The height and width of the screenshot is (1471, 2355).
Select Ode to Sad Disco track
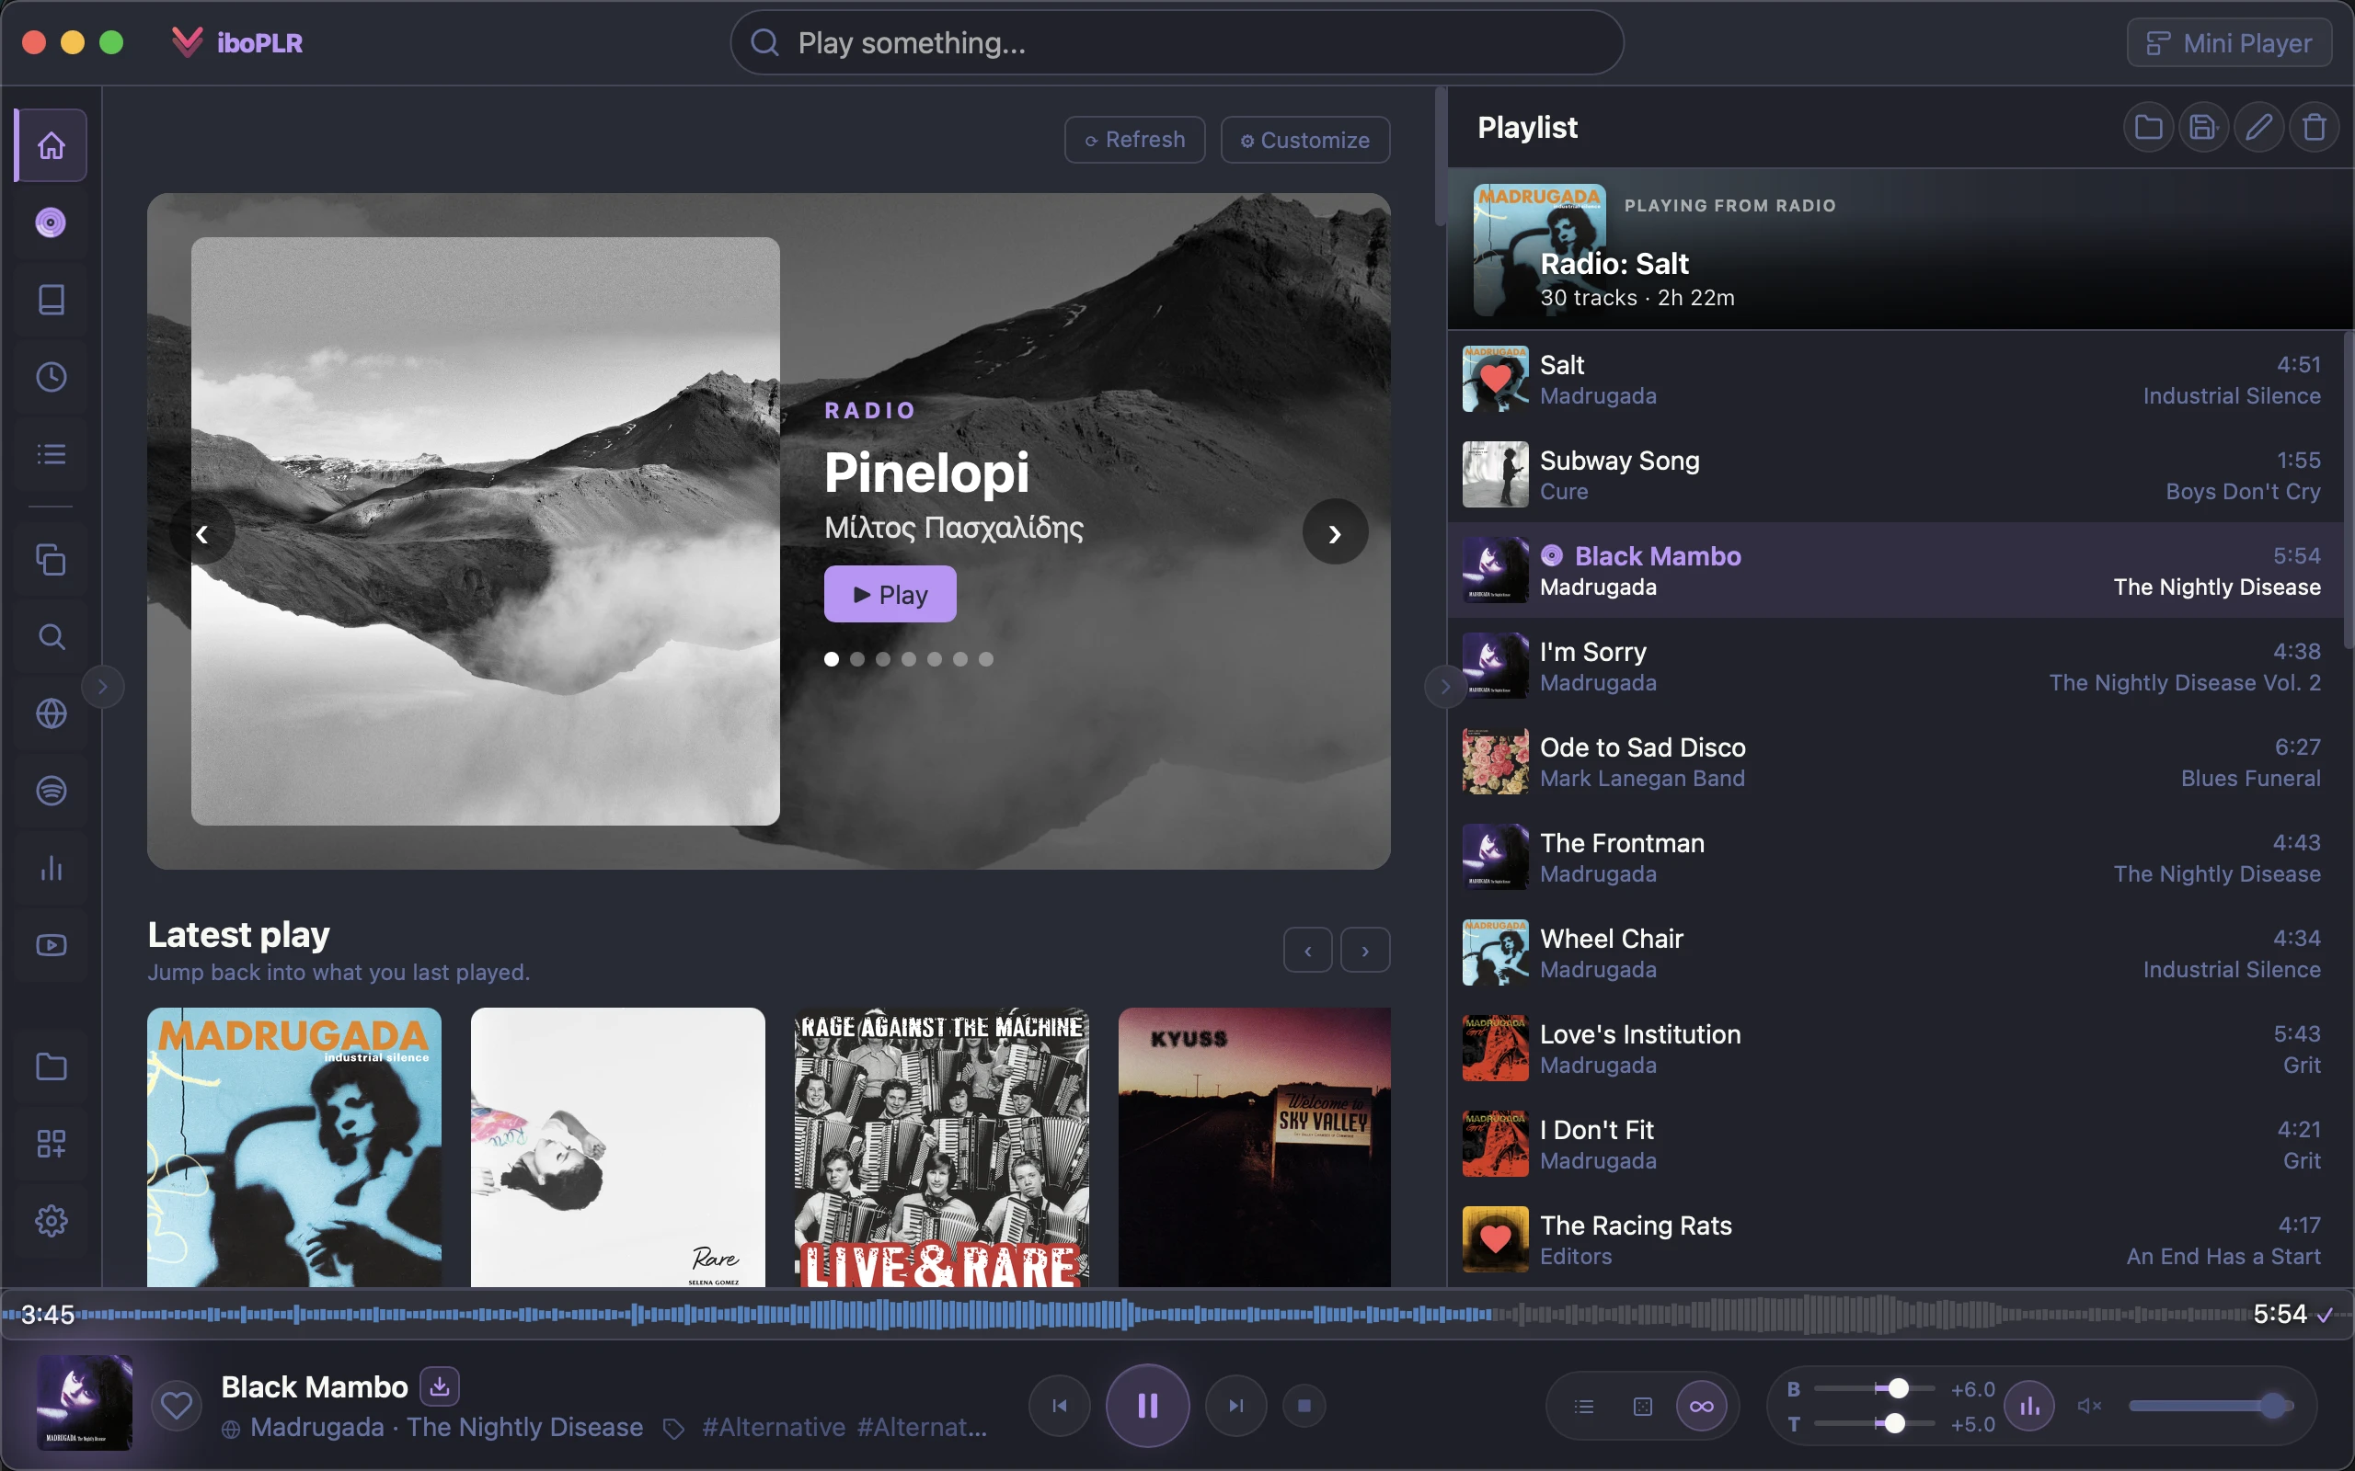point(1896,762)
